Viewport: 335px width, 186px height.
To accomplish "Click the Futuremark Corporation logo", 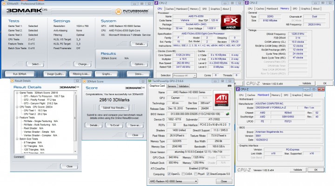I will pyautogui.click(x=132, y=12).
